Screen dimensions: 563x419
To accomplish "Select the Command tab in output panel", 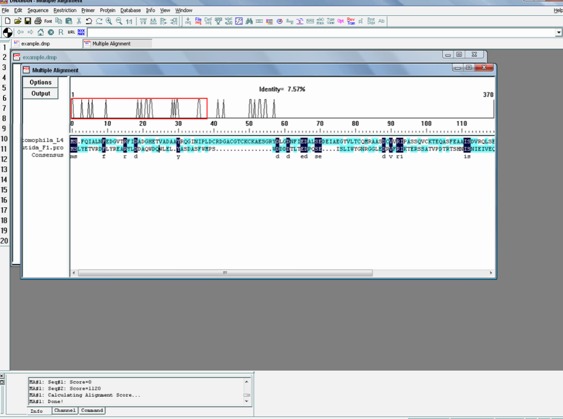I will point(92,410).
